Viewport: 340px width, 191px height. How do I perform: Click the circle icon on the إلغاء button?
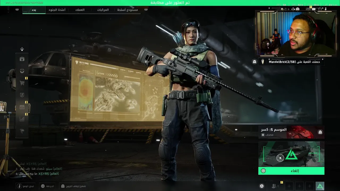[x=263, y=171]
